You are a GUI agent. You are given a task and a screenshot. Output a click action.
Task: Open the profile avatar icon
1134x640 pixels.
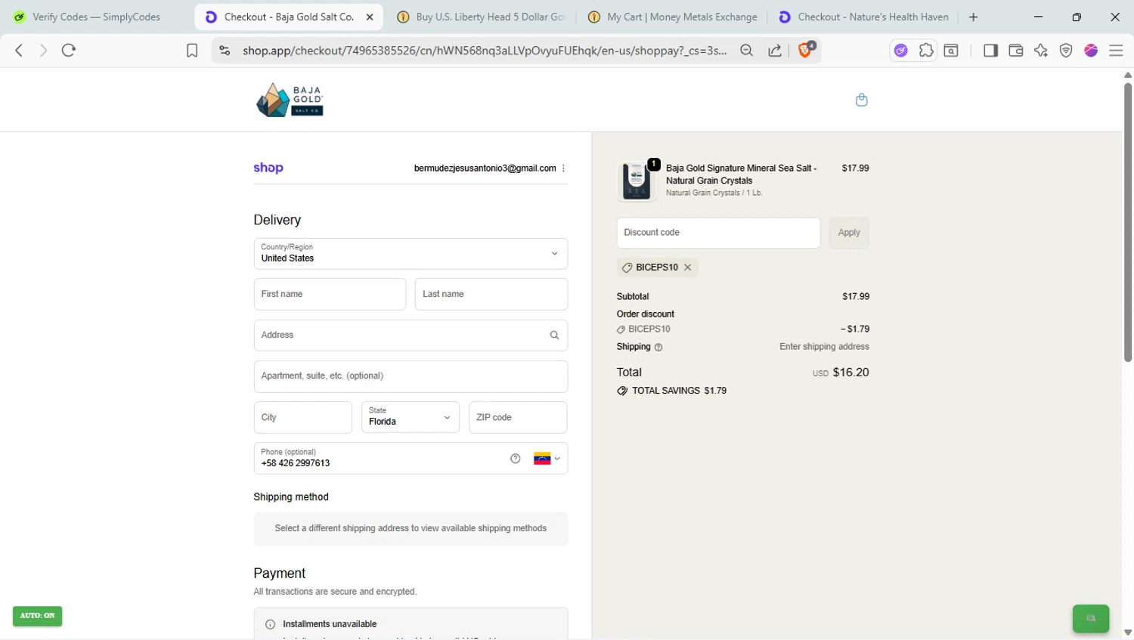click(1091, 51)
